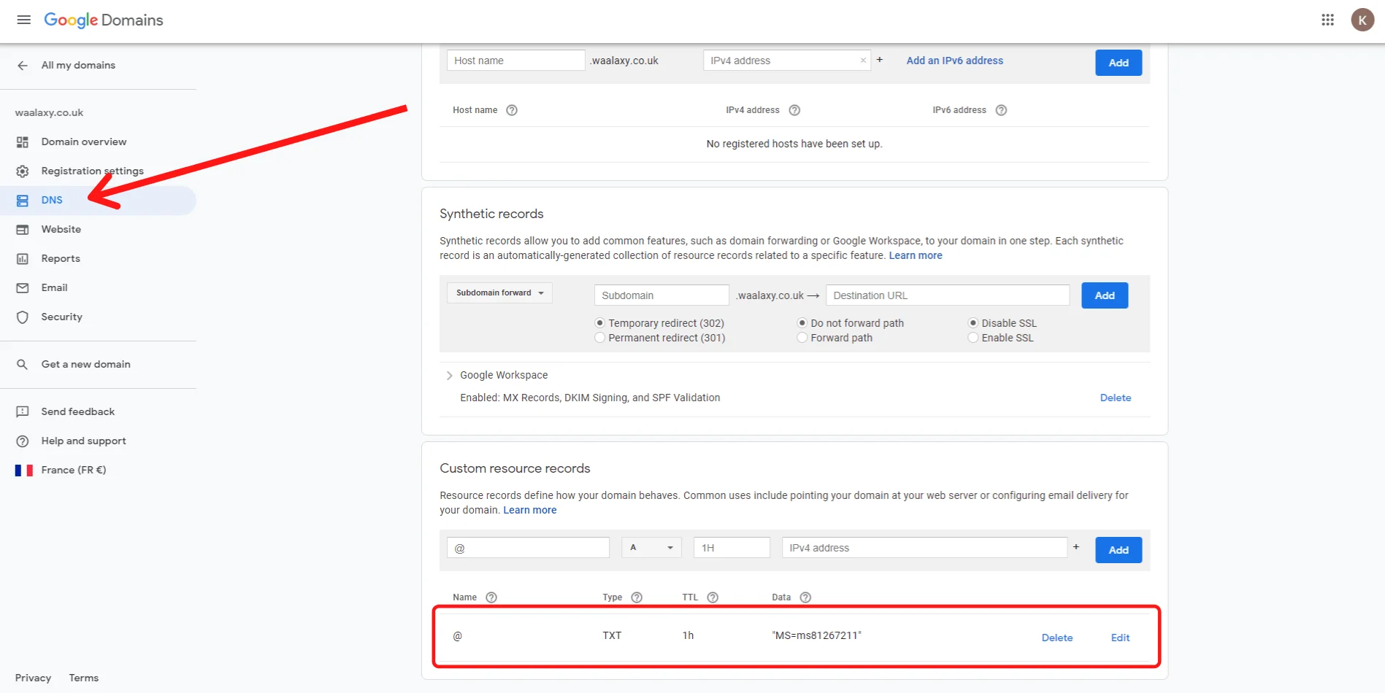This screenshot has width=1385, height=693.
Task: Click the Registration settings gear icon
Action: coord(23,171)
